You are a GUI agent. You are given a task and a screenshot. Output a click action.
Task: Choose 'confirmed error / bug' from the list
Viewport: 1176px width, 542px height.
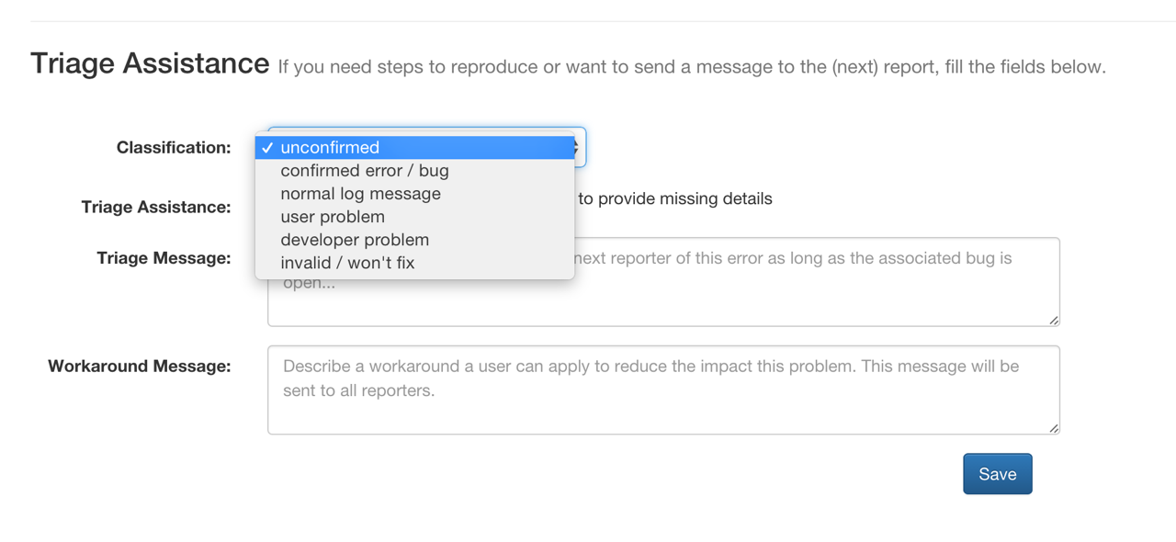pos(365,171)
